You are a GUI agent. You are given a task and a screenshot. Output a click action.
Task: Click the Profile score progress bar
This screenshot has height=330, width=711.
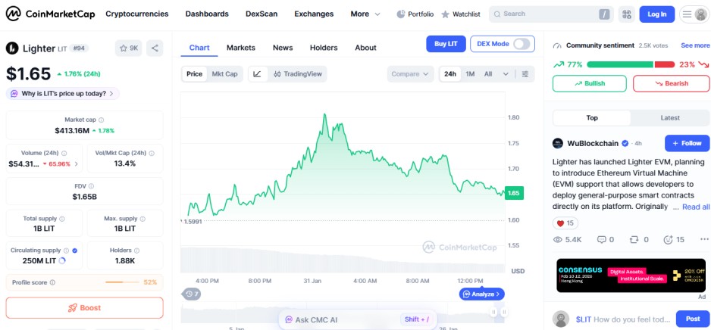click(122, 282)
